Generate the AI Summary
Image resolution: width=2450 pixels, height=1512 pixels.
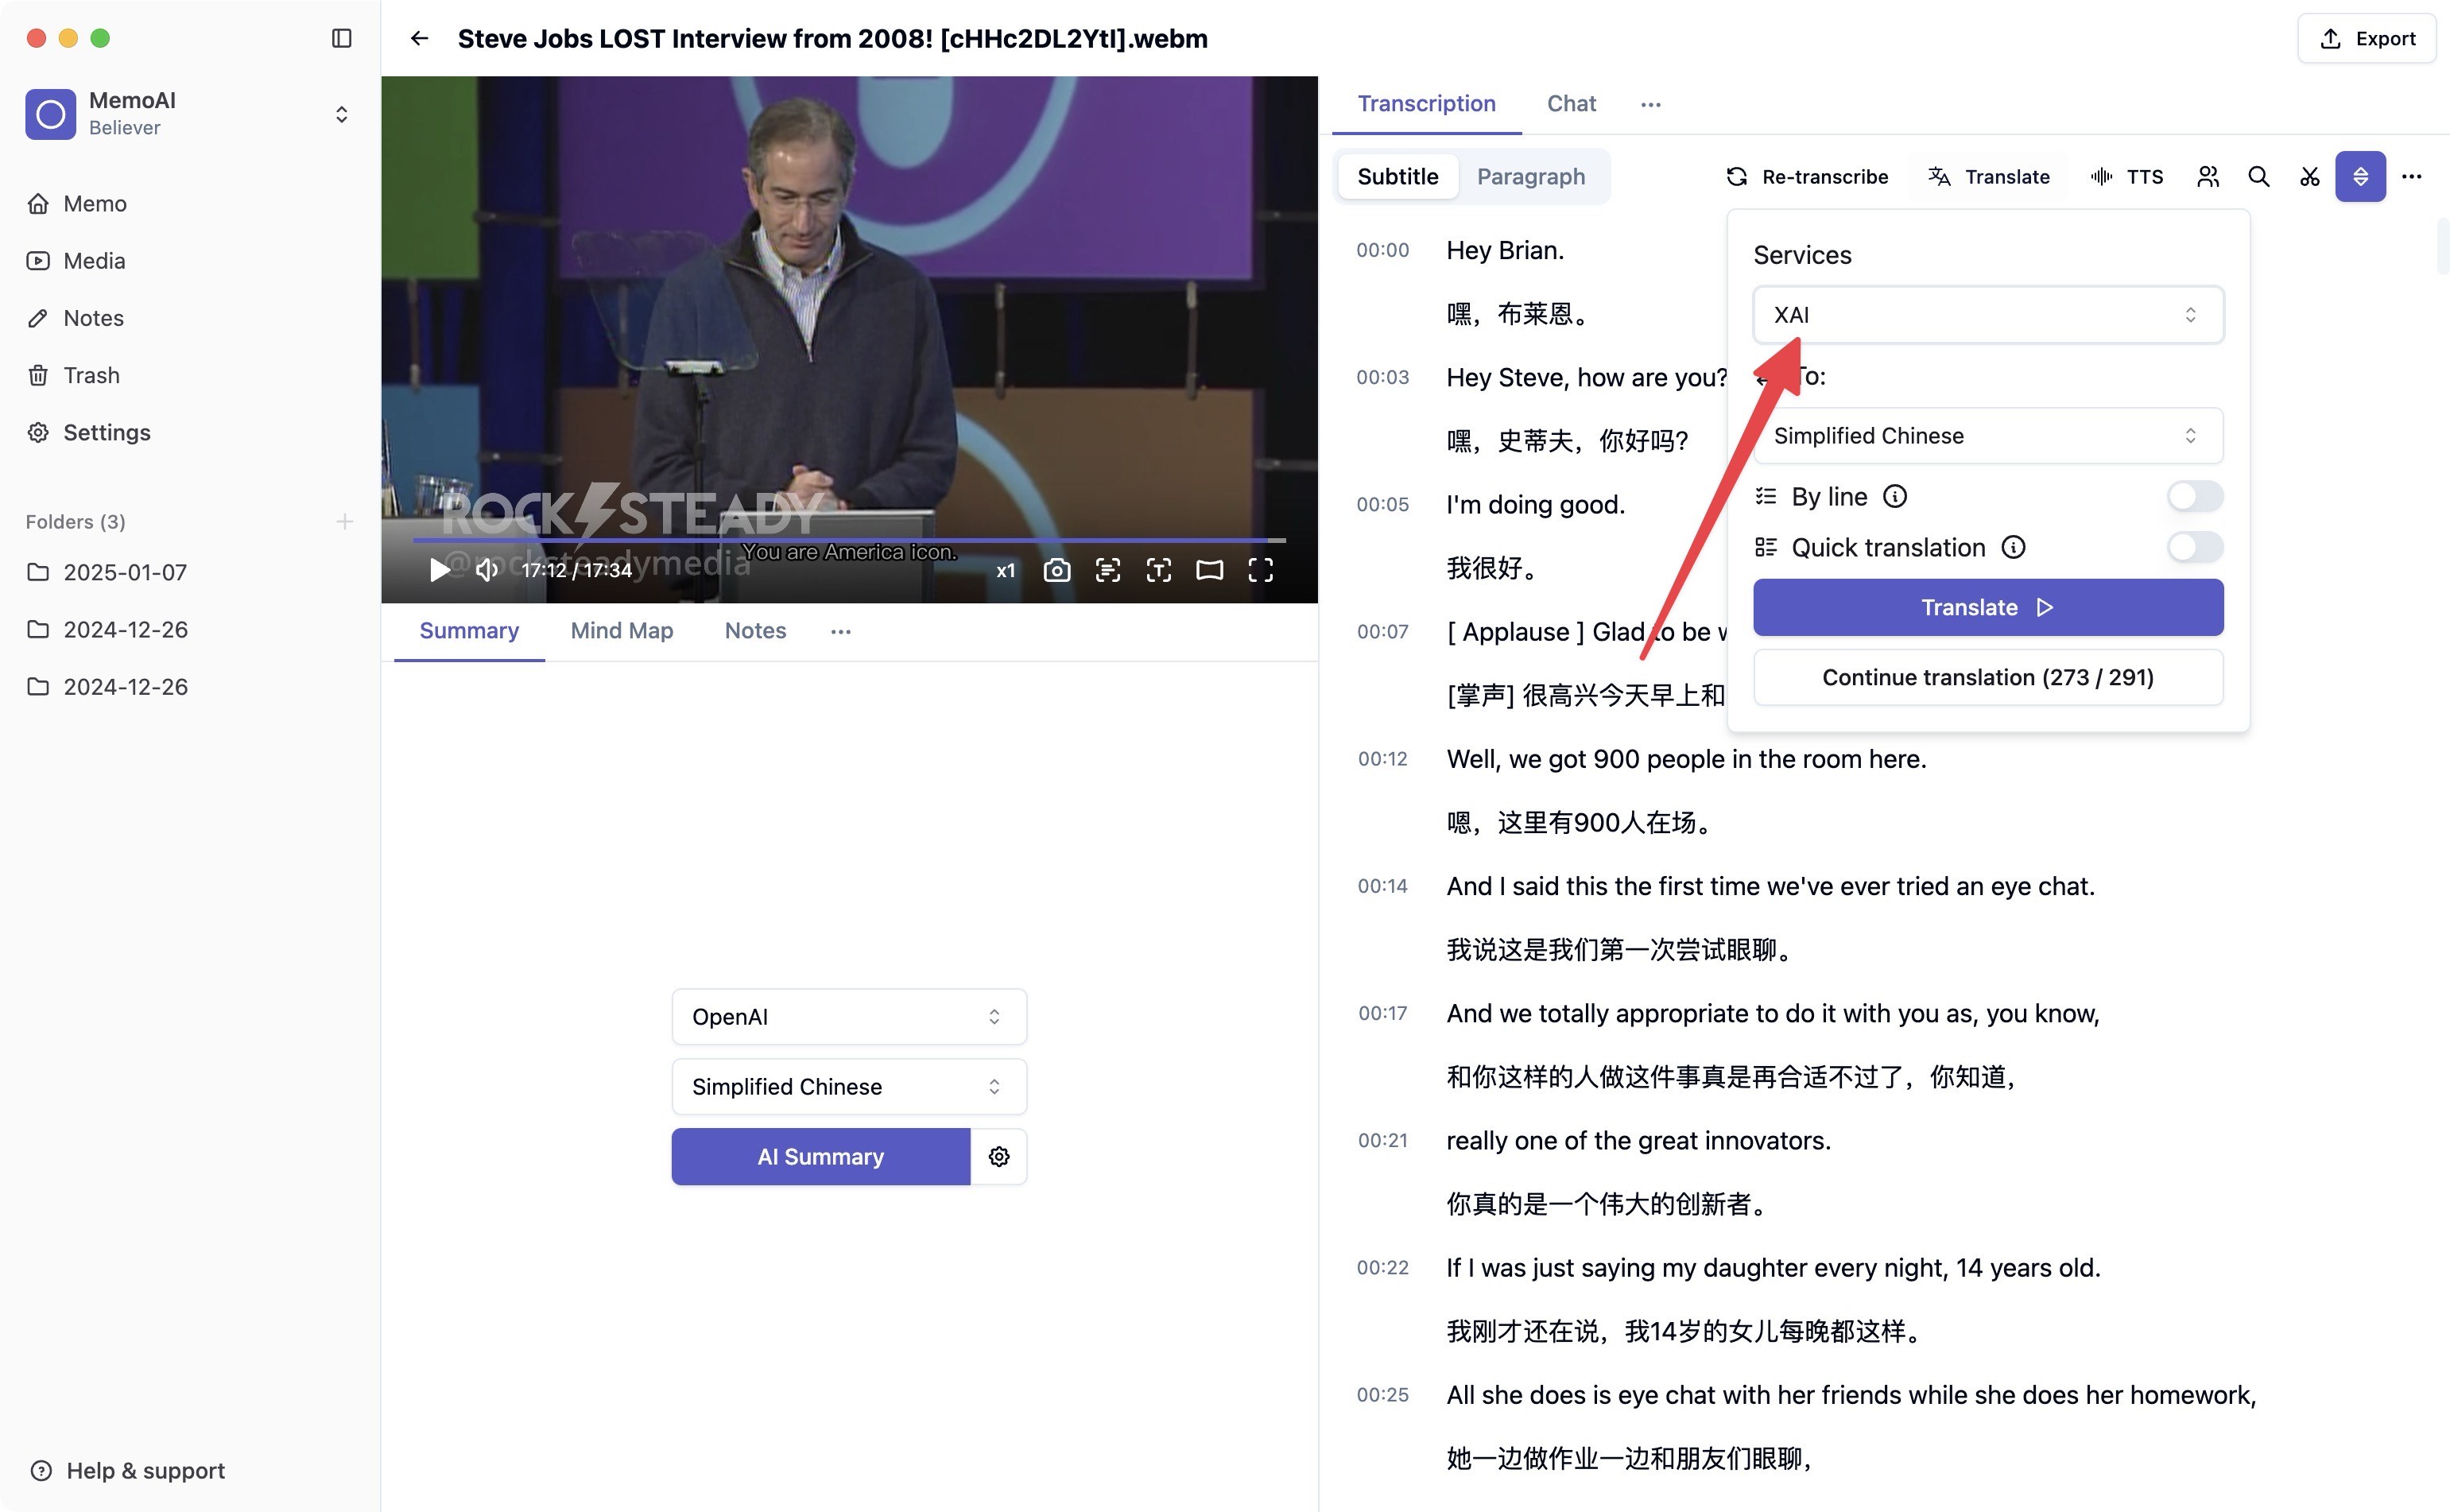(820, 1157)
